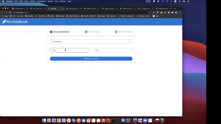Switch to the booking tab
The image size is (221, 124).
[55, 9]
